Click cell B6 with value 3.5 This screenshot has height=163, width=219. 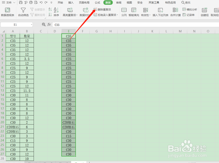(x=27, y=59)
